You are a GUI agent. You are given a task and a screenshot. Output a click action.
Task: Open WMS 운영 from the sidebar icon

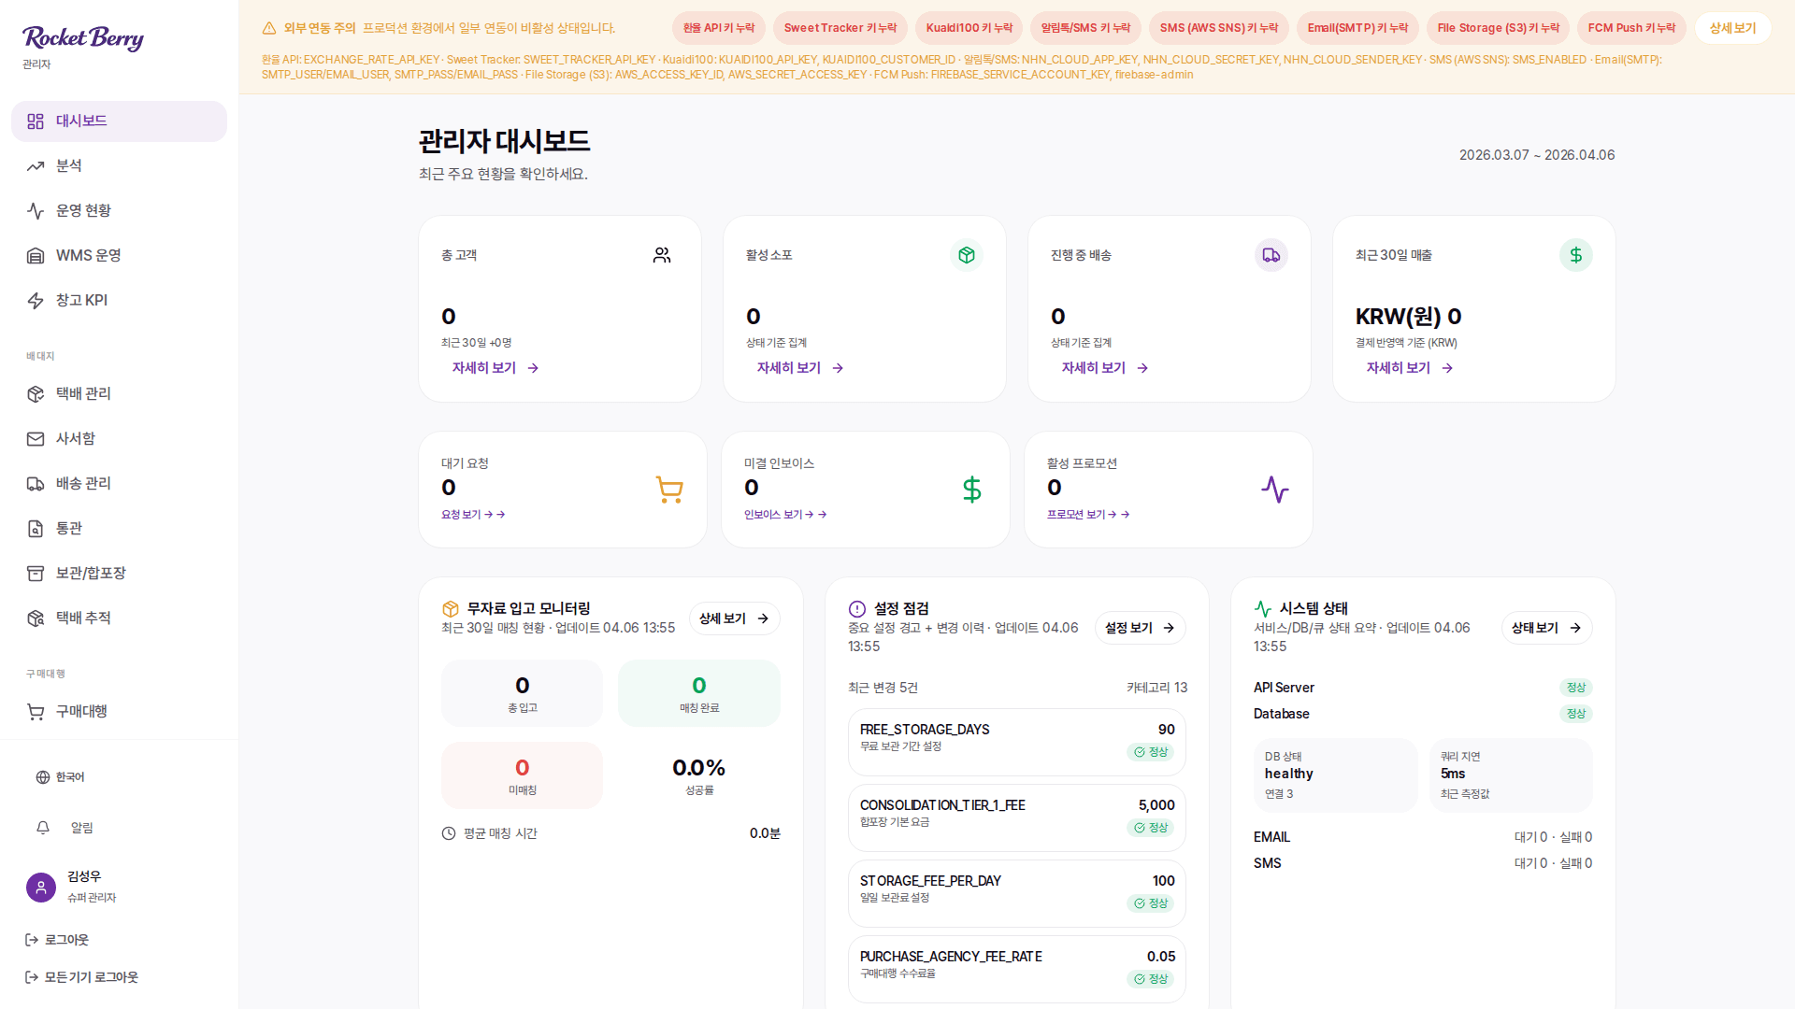point(36,255)
